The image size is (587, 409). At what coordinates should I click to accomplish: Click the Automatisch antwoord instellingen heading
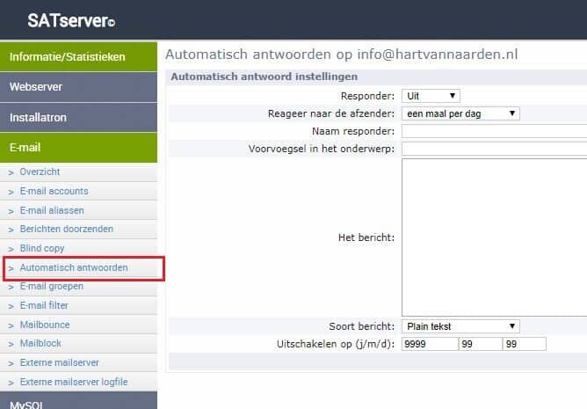tap(265, 77)
